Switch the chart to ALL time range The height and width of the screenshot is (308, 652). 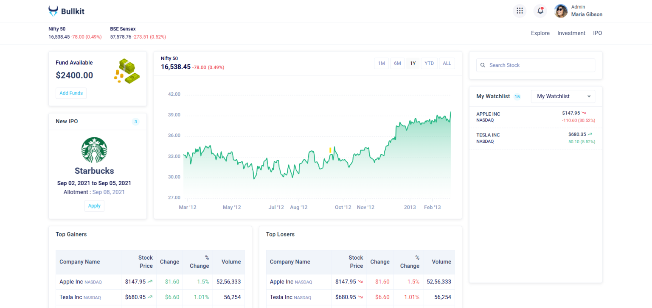click(447, 63)
